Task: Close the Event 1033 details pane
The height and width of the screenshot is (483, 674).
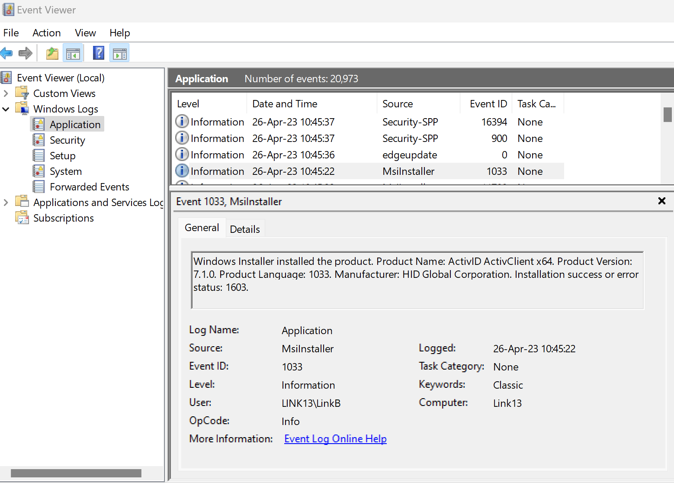Action: (661, 201)
